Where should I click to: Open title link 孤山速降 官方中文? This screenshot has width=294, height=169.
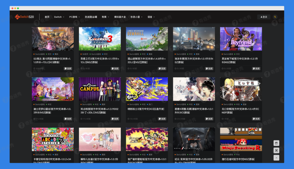pyautogui.click(x=147, y=60)
